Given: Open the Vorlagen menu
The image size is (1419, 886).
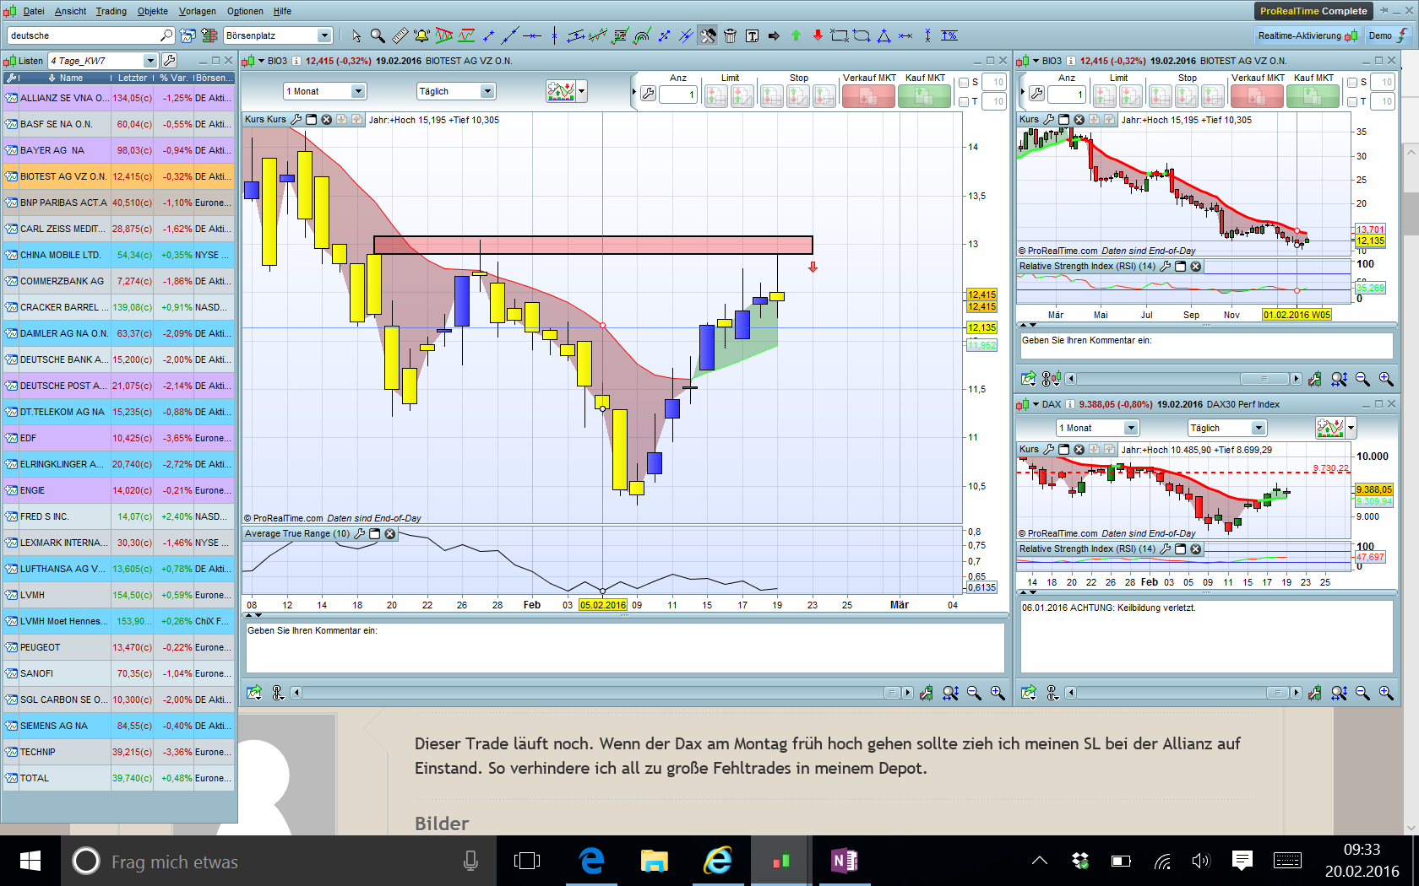Looking at the screenshot, I should pyautogui.click(x=197, y=11).
